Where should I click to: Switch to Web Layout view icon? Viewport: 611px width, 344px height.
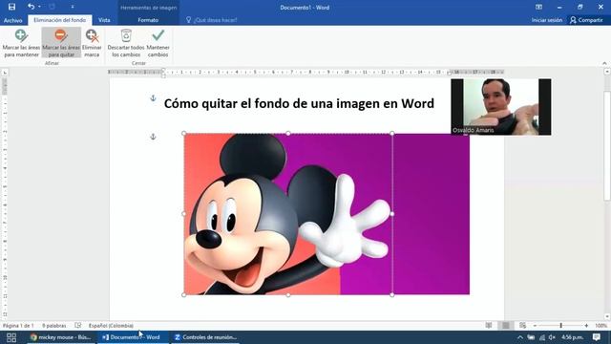pos(522,325)
